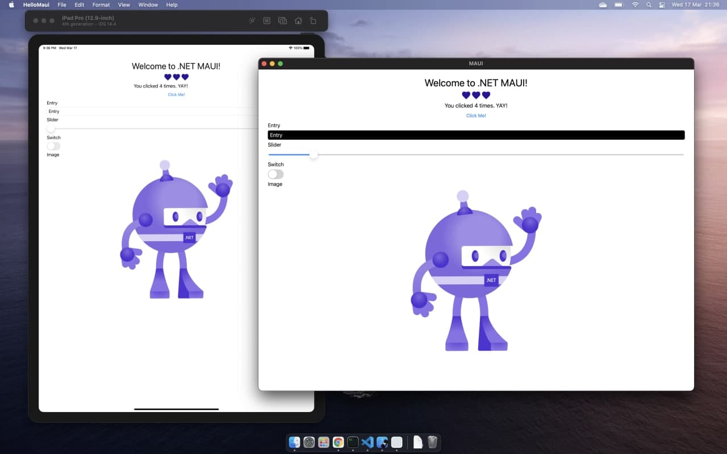727x454 pixels.
Task: Open the document file in the Dock
Action: (418, 442)
